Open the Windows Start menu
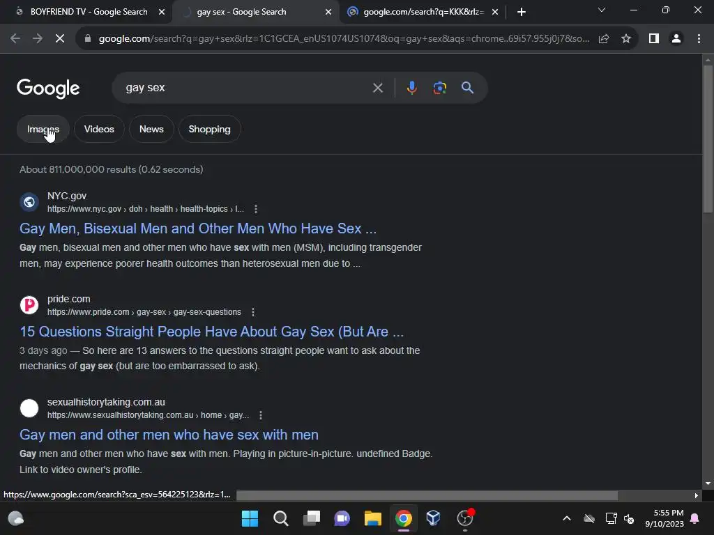 tap(250, 518)
